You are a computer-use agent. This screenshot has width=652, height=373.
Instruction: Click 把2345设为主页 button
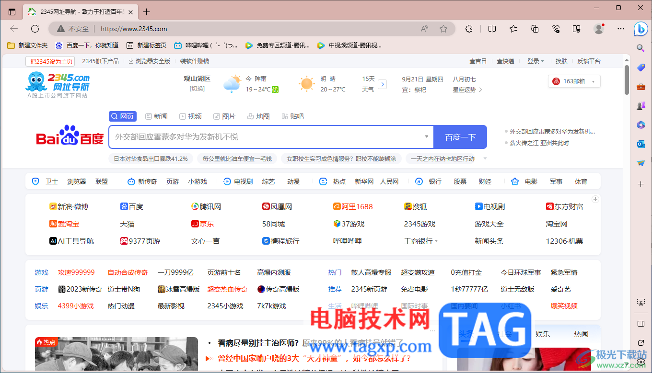50,61
